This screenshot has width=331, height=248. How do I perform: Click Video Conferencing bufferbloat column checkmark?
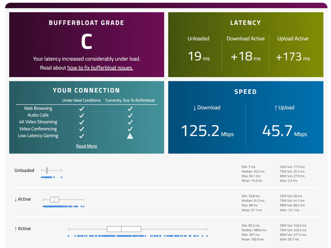pos(130,129)
